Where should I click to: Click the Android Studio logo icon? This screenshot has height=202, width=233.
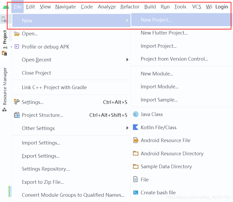pyautogui.click(x=6, y=7)
